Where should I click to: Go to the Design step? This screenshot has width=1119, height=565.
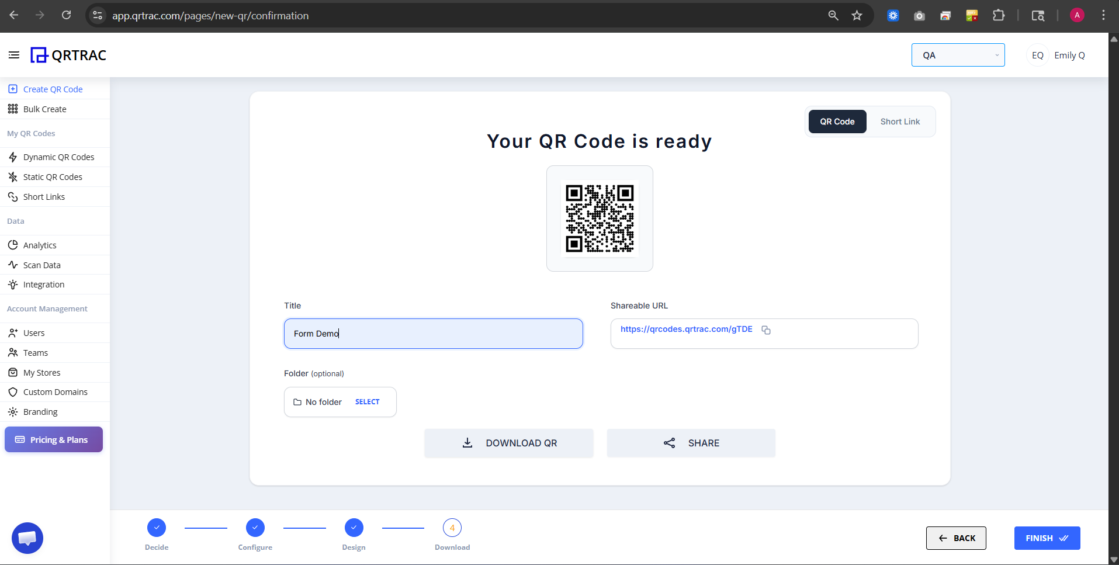354,528
